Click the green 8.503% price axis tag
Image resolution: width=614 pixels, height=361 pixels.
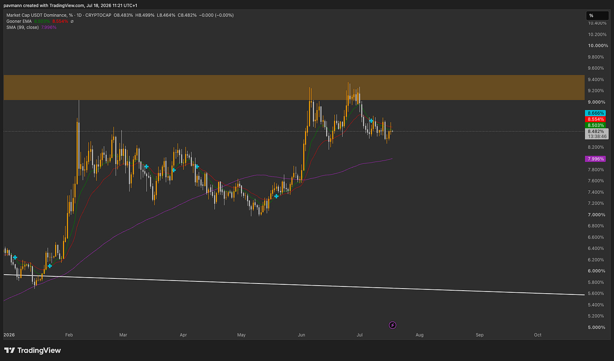(x=595, y=125)
